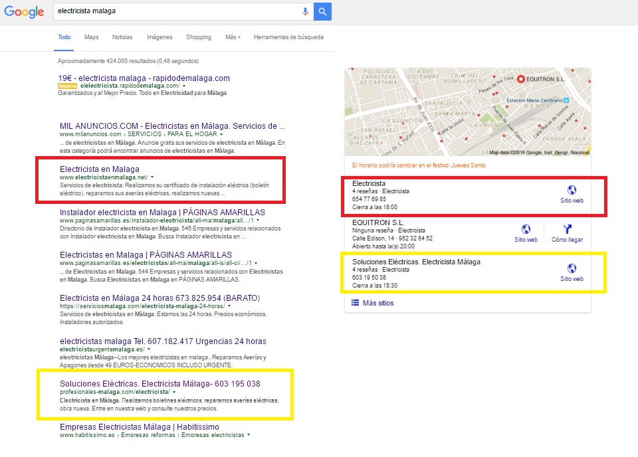This screenshot has height=457, width=638.
Task: Click the EQUITRON S.L. map marker
Action: [x=521, y=79]
